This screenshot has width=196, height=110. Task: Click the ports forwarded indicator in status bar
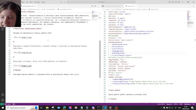(x=14, y=104)
